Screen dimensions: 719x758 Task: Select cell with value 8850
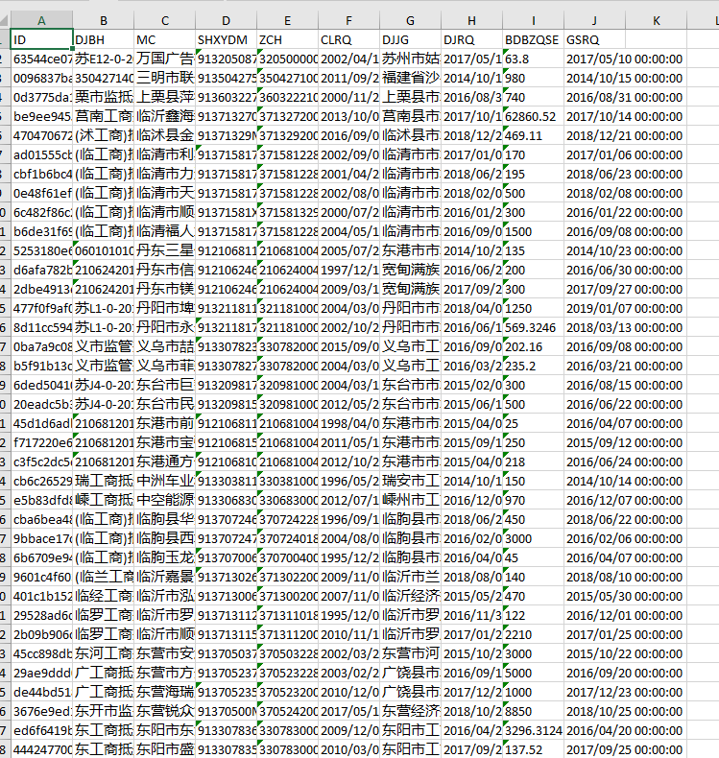(534, 712)
